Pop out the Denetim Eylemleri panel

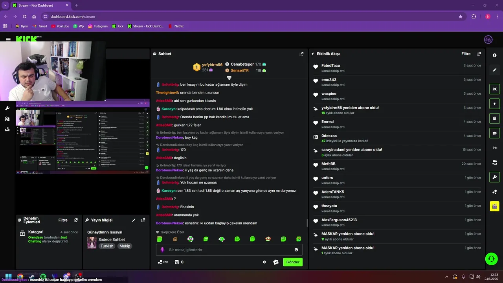[75, 220]
